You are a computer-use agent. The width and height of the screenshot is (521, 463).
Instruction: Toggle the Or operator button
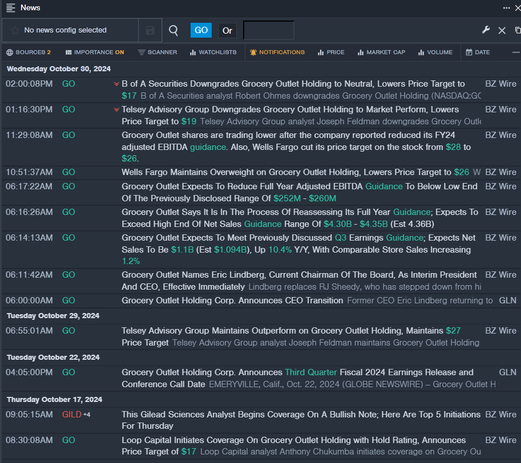227,30
